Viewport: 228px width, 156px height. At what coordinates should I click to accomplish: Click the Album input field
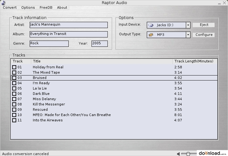(x=69, y=34)
